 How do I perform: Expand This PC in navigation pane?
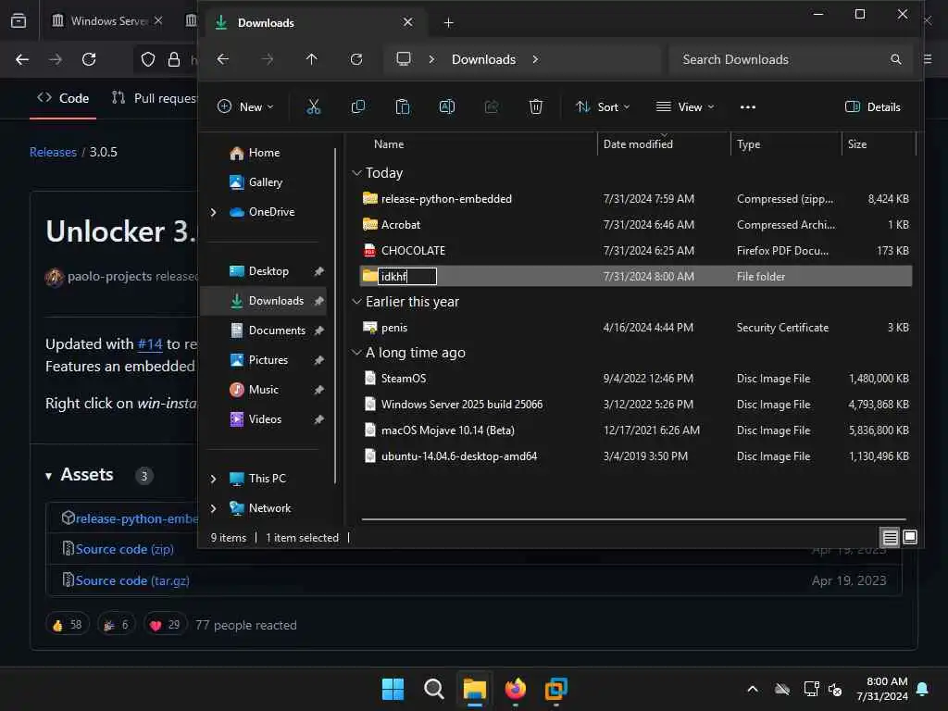tap(214, 479)
